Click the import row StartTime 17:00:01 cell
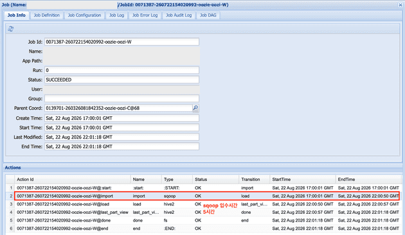The image size is (405, 235). click(x=303, y=196)
